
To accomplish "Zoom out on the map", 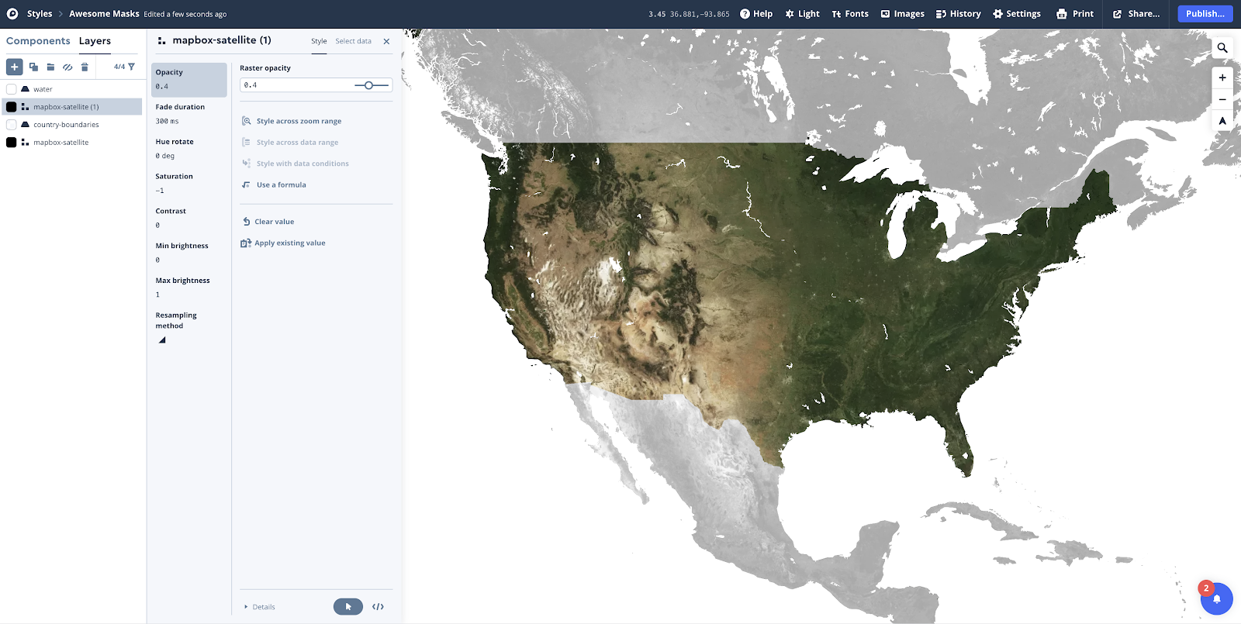I will 1222,99.
